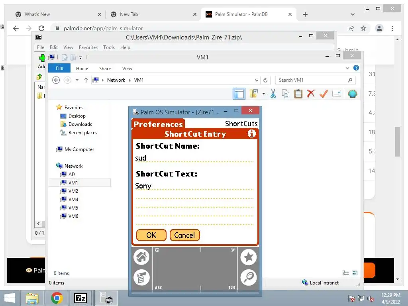
Task: Open Tools menu in 7-Zip window
Action: [x=109, y=47]
